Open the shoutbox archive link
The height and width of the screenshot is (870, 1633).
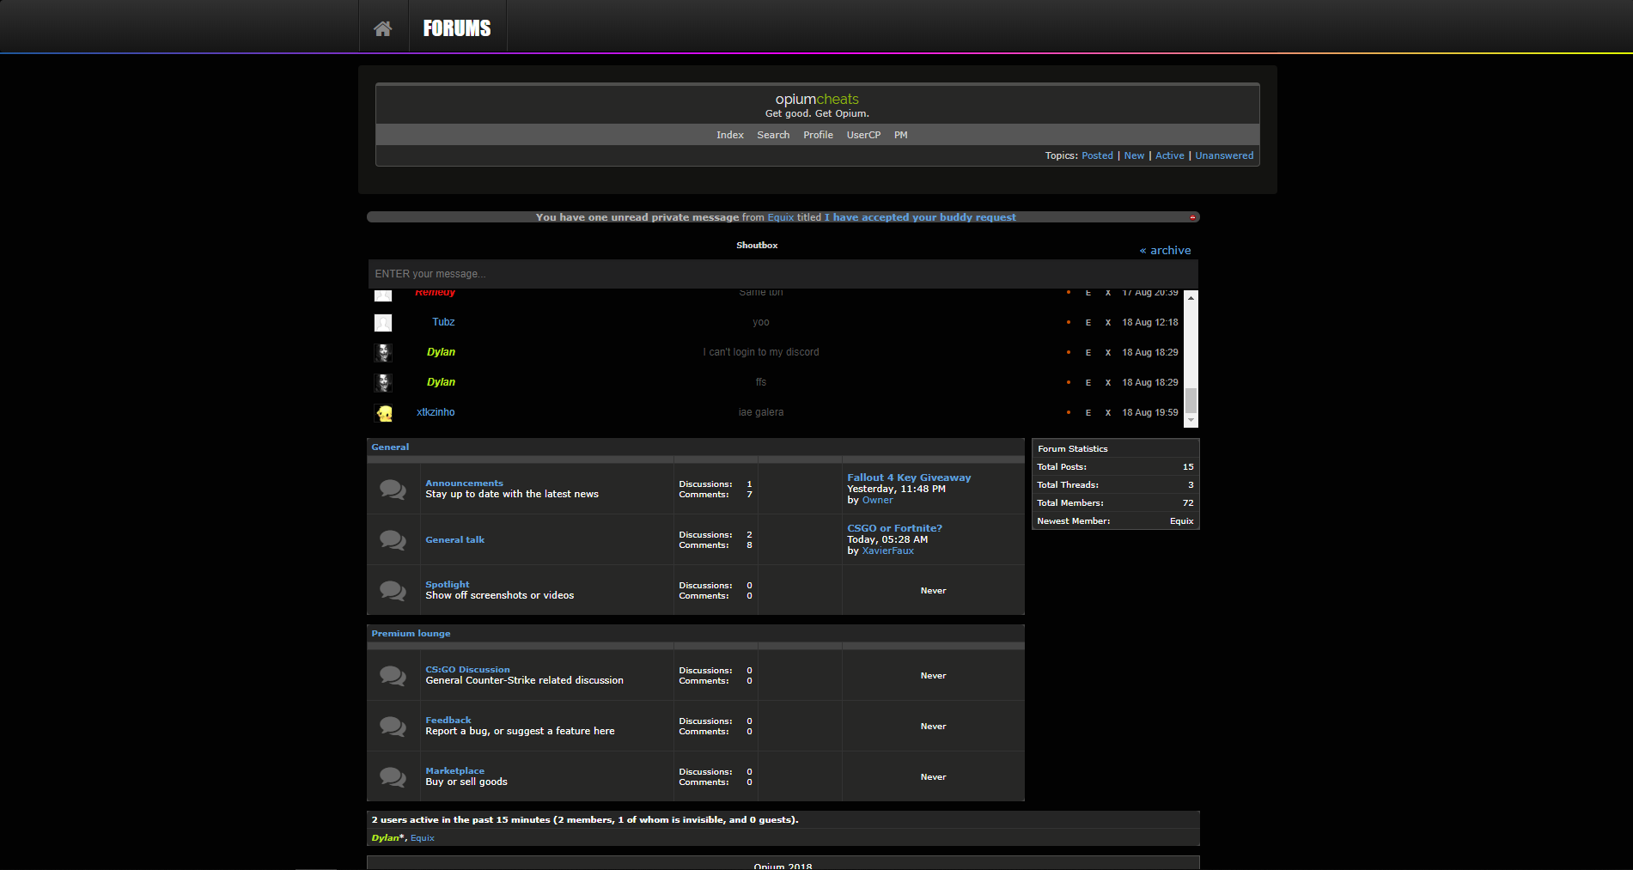1166,251
